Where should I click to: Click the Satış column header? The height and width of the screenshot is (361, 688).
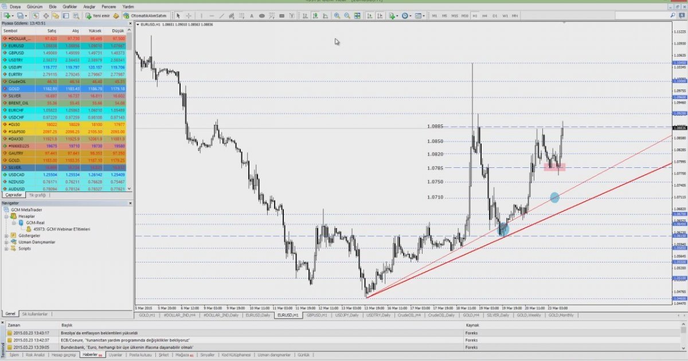click(x=52, y=30)
